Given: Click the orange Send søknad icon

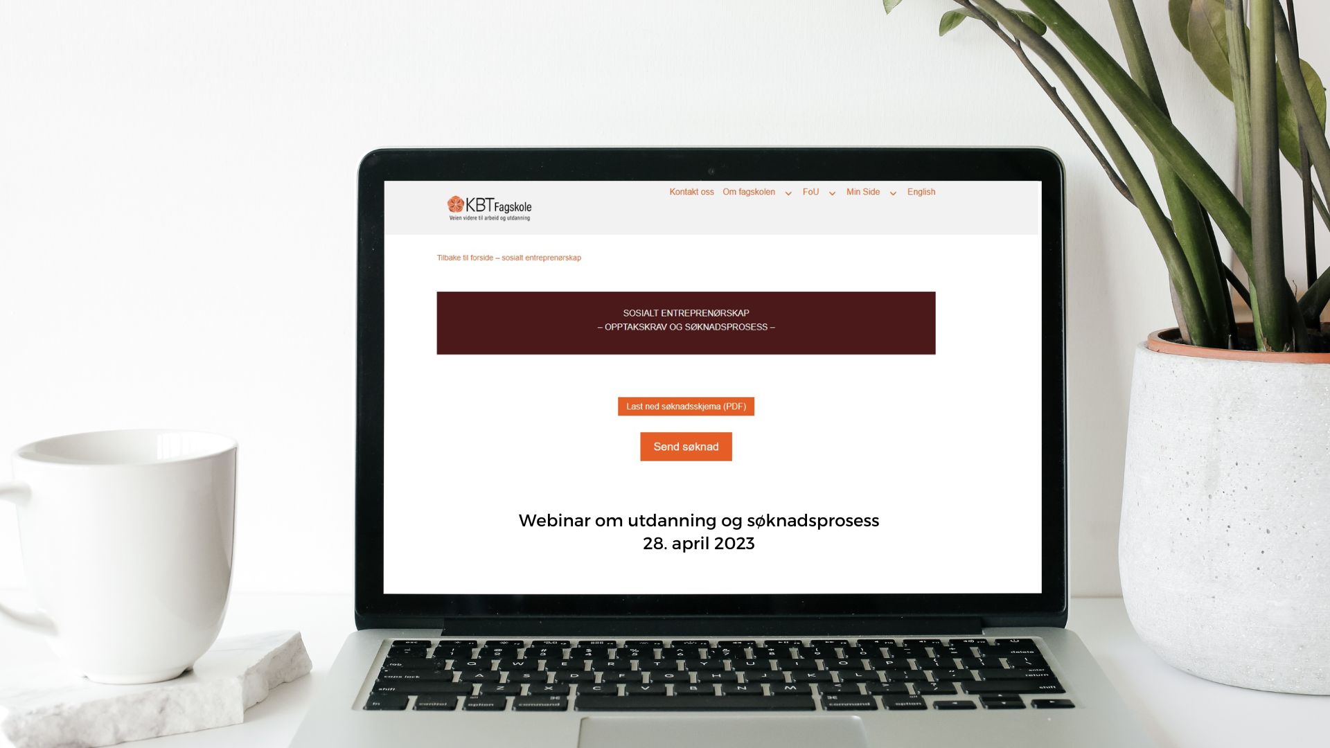Looking at the screenshot, I should point(686,447).
